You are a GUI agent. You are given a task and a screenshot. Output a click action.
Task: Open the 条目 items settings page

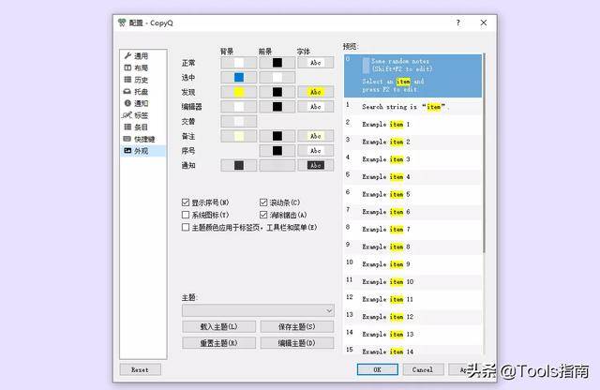pos(142,127)
